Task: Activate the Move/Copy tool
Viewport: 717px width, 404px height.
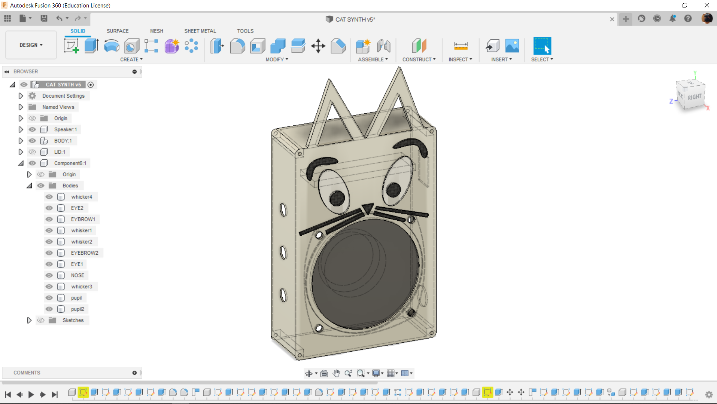Action: point(318,46)
